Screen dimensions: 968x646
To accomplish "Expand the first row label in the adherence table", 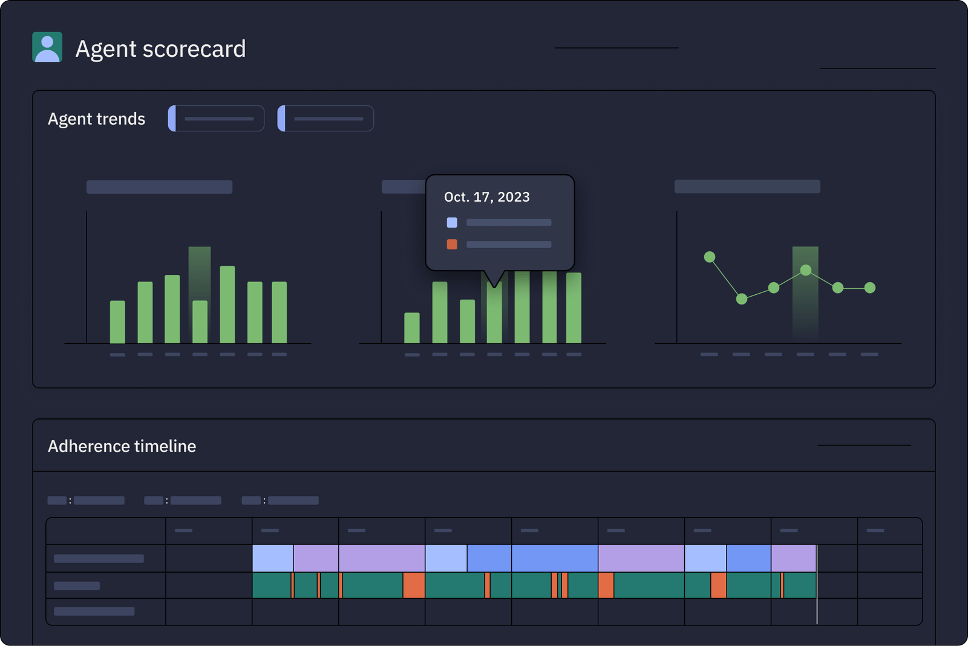I will 98,558.
